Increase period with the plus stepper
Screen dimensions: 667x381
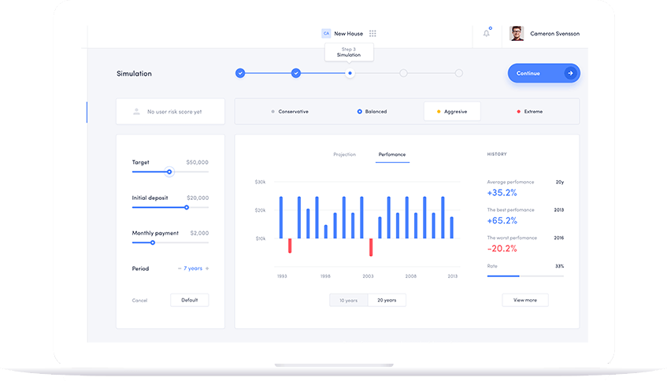click(x=207, y=268)
